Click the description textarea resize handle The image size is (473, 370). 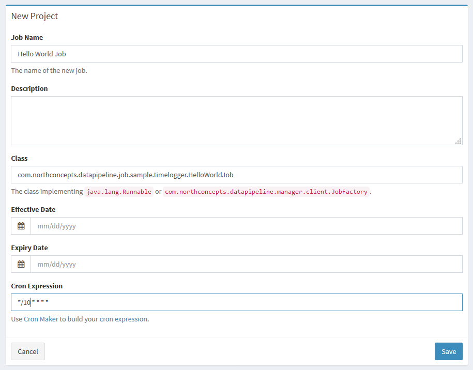[458, 141]
